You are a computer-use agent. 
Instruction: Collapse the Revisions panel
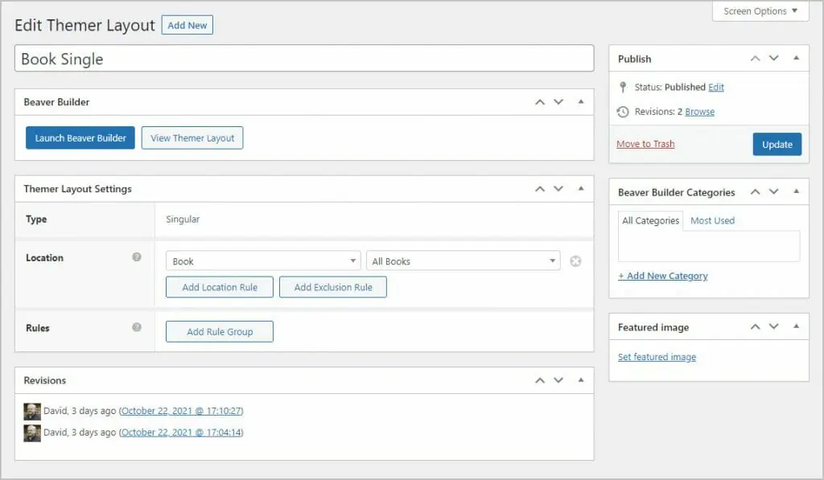(x=581, y=380)
